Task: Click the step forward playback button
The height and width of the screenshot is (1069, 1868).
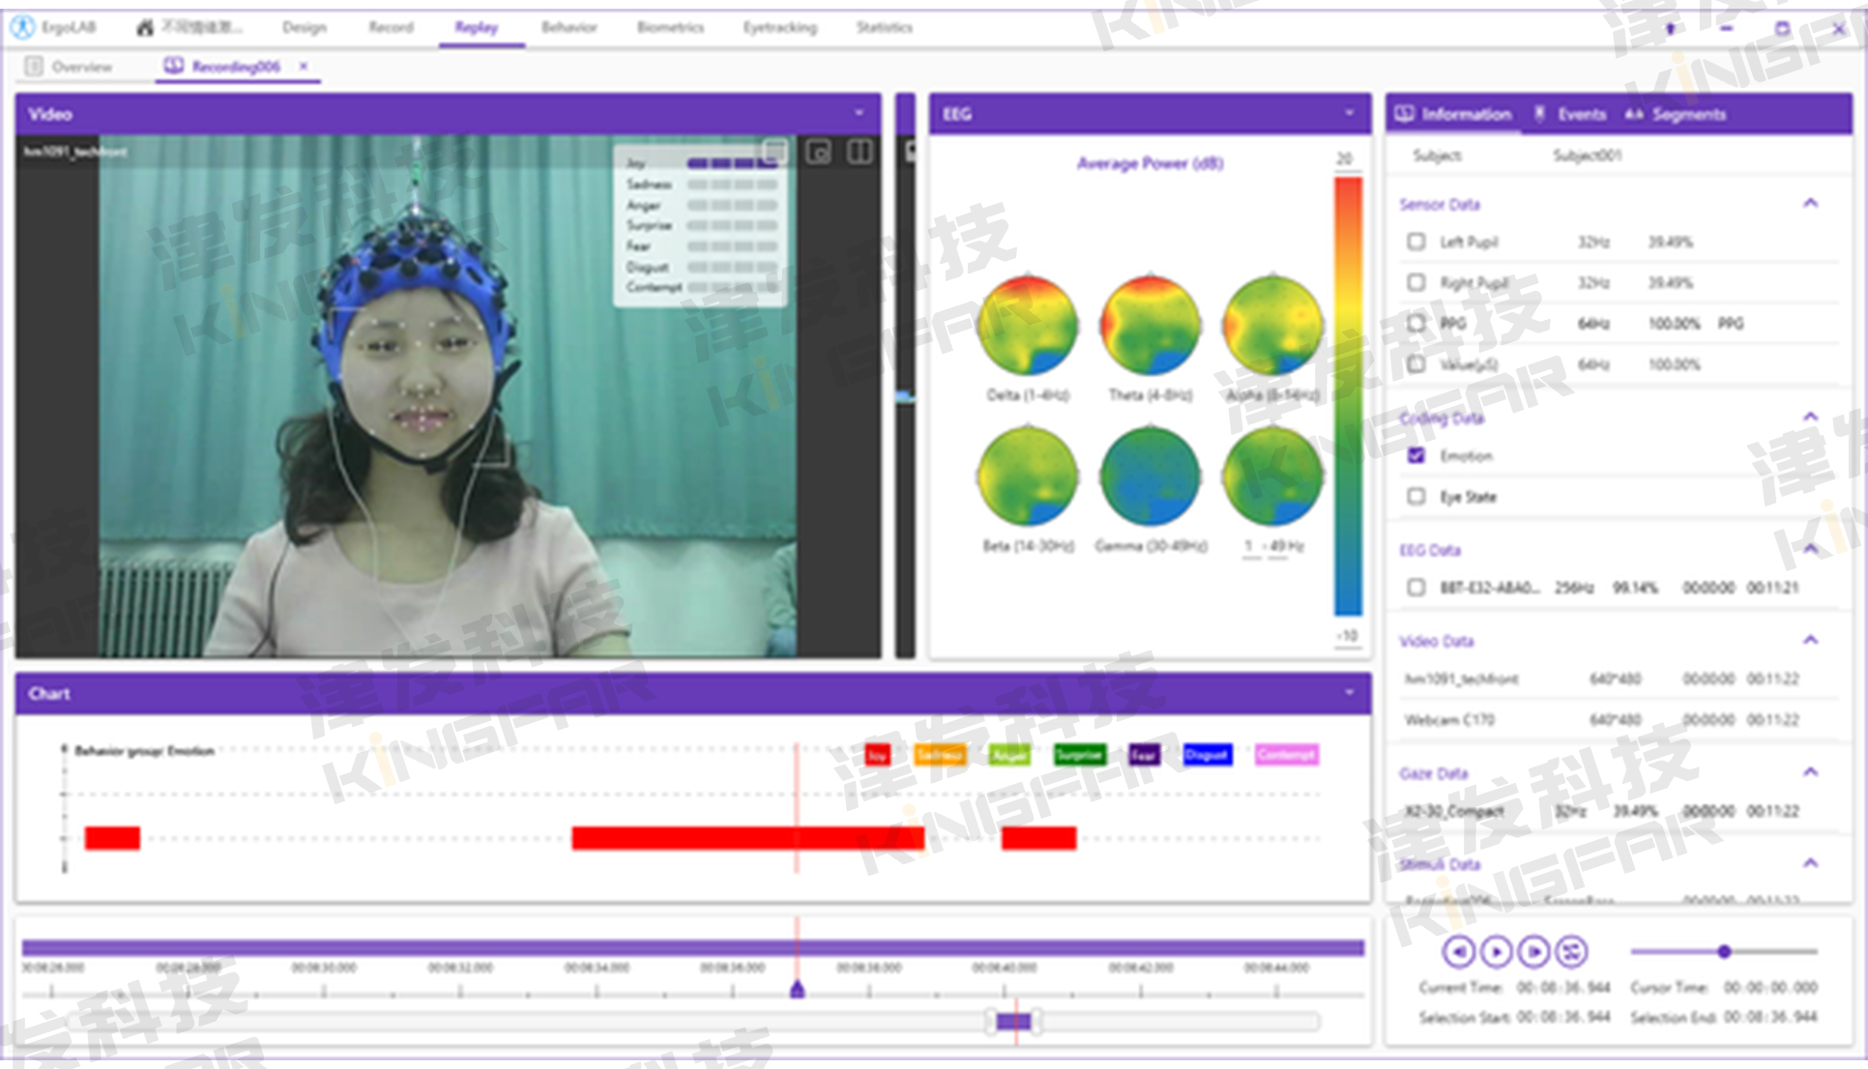Action: tap(1533, 952)
